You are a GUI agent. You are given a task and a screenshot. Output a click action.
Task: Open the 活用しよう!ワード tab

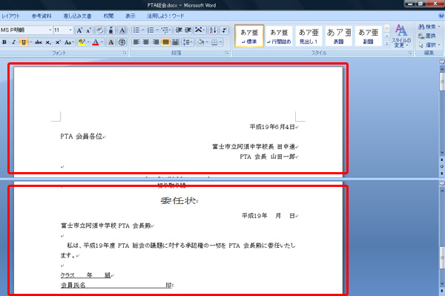tap(165, 16)
